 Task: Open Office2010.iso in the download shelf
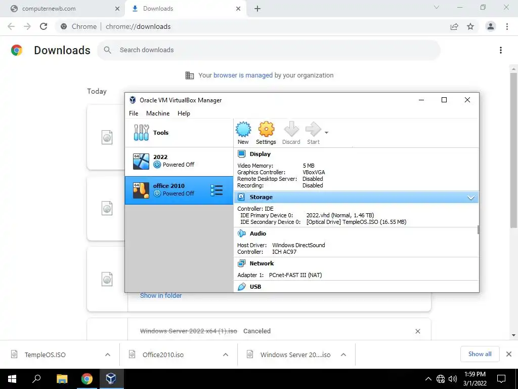coord(163,355)
